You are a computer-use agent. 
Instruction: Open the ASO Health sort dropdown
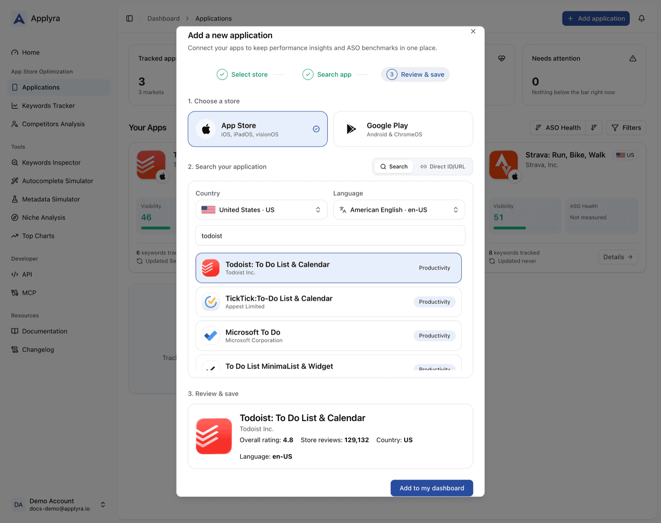tap(557, 128)
